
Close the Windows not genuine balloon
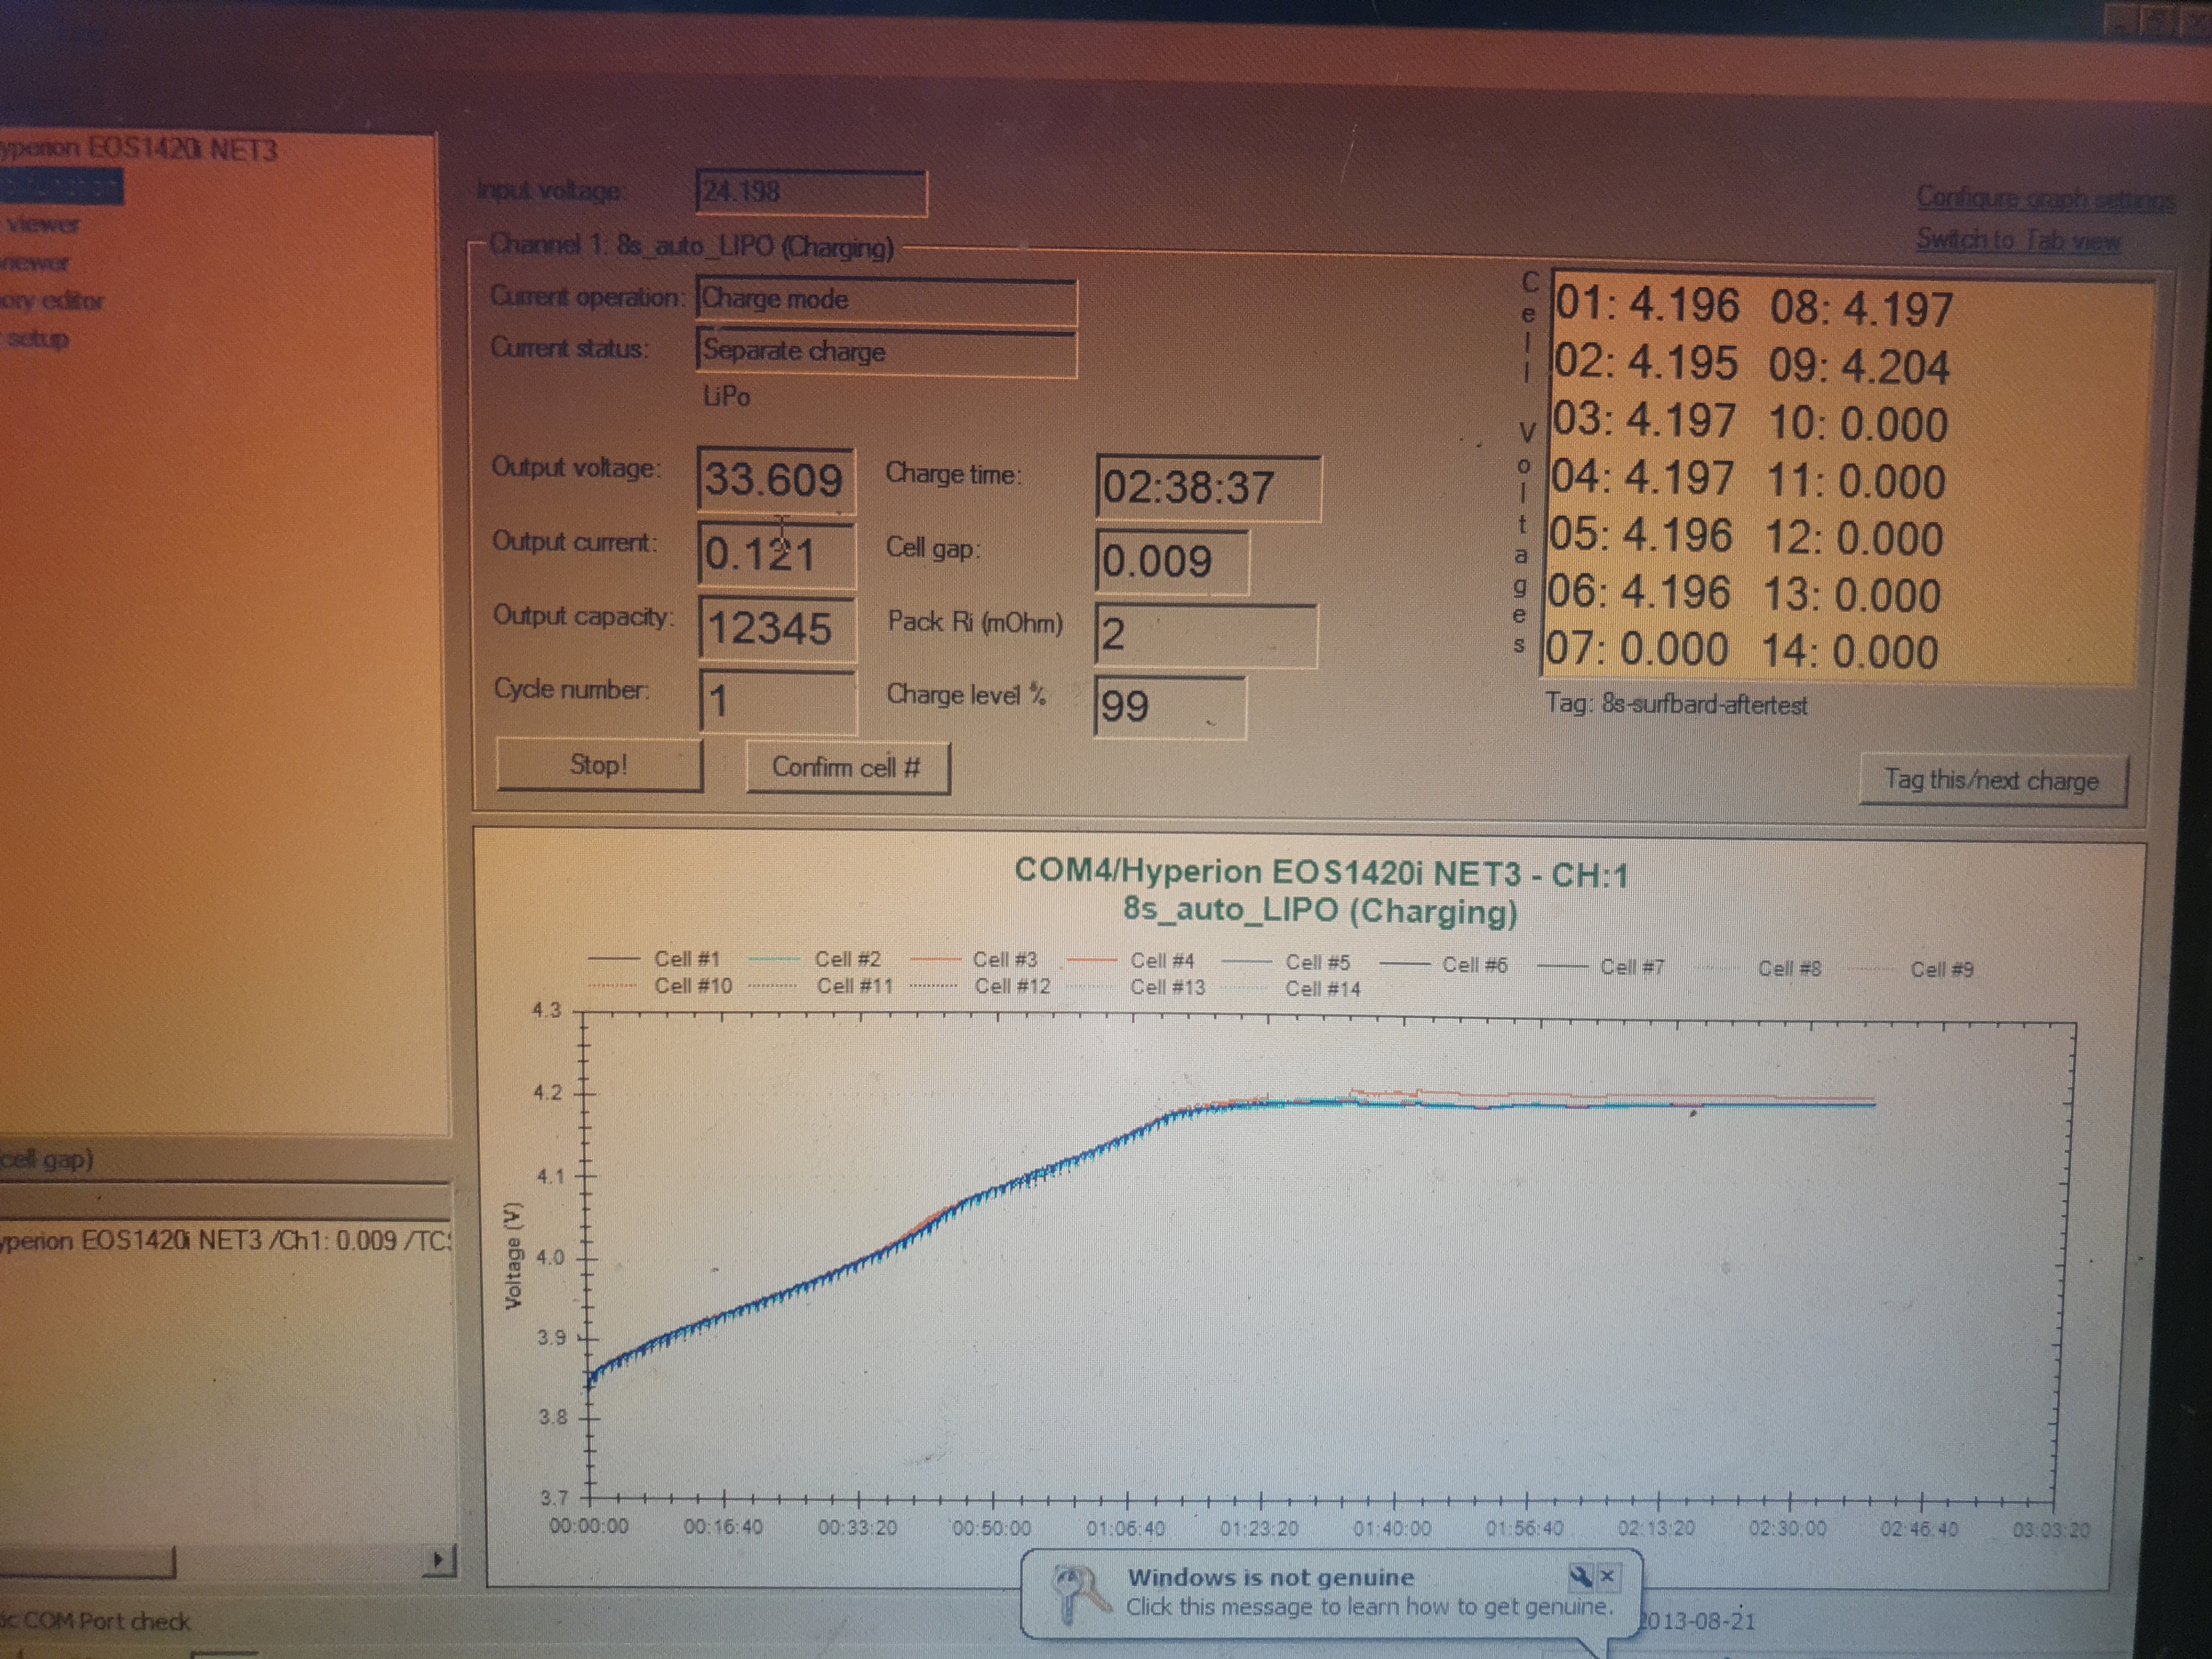(x=1608, y=1577)
